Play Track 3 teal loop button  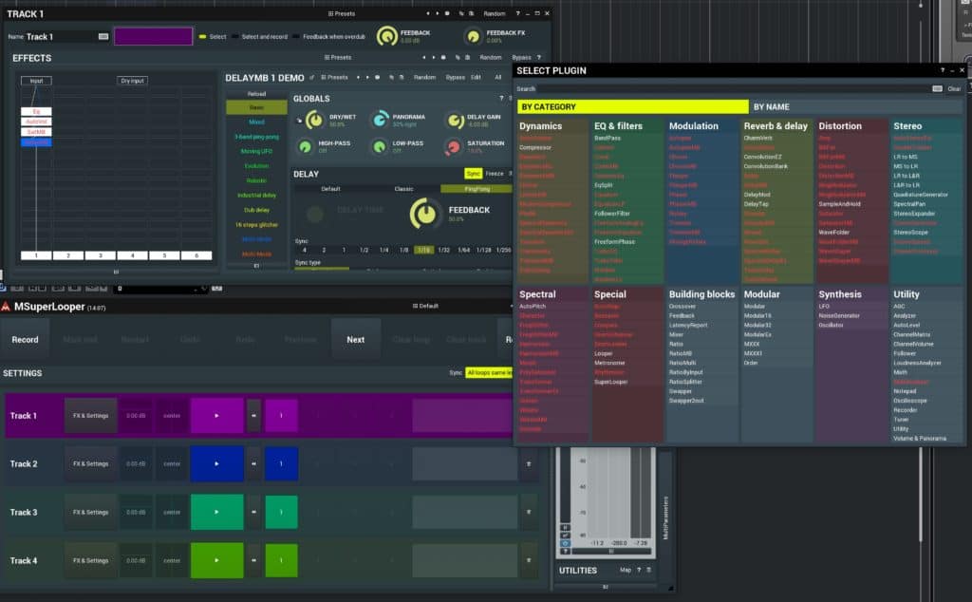(x=217, y=512)
